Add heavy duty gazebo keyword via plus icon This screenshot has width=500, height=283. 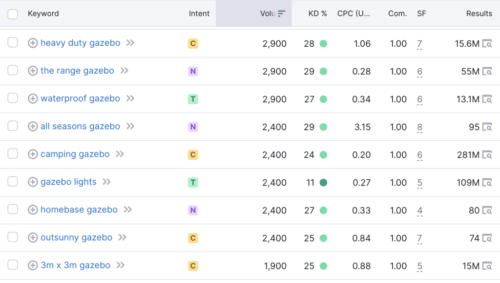coord(33,43)
